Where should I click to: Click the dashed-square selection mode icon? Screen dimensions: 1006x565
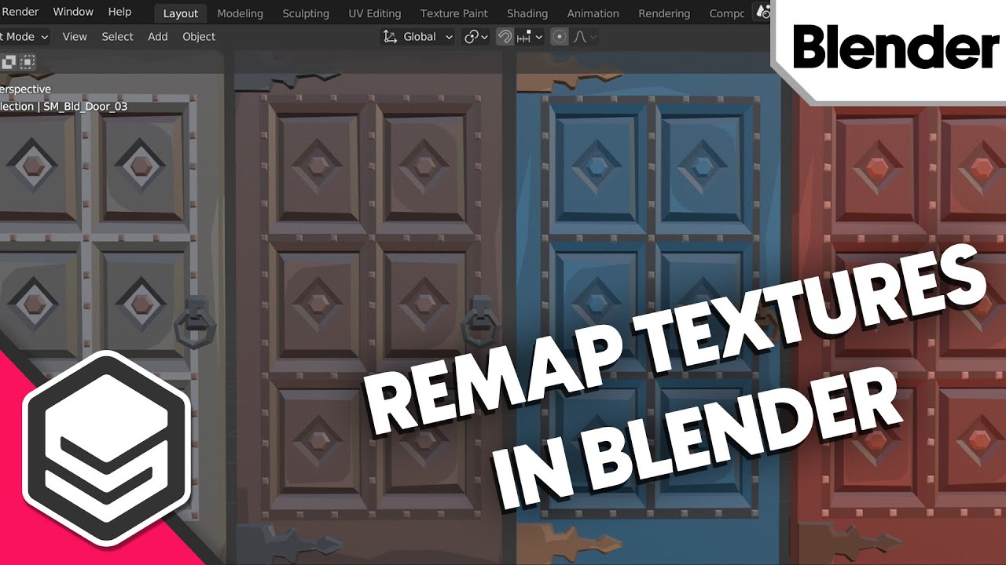[x=28, y=62]
